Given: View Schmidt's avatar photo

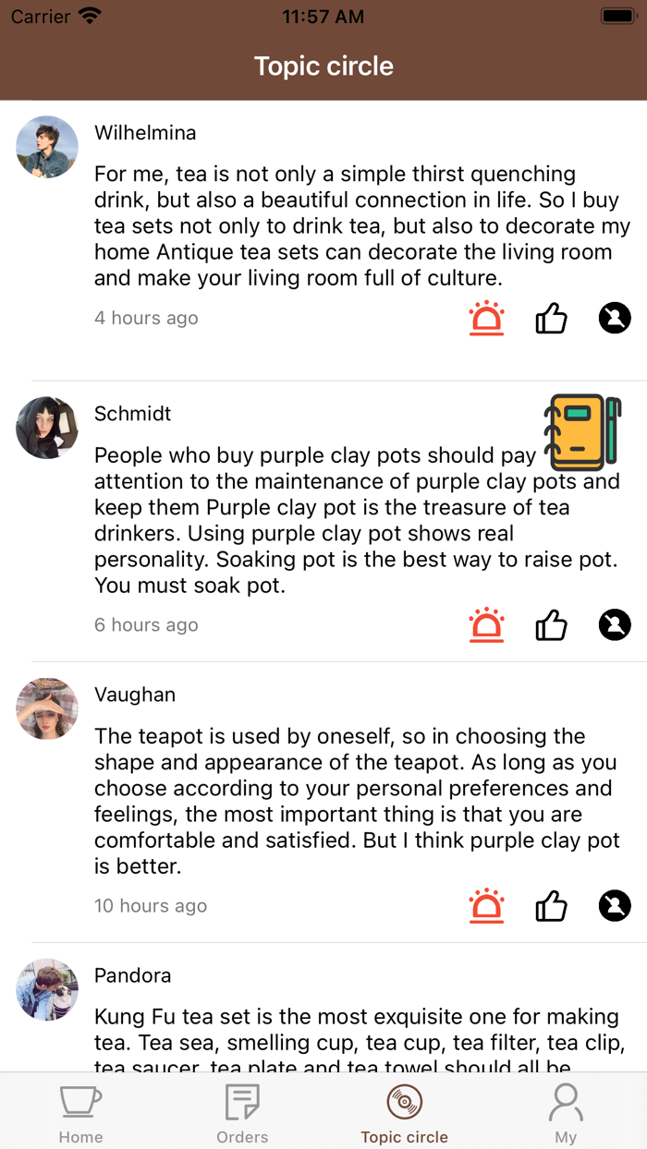Looking at the screenshot, I should click(x=47, y=428).
